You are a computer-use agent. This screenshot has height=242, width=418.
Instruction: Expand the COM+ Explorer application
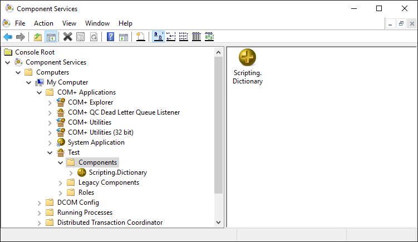(x=50, y=103)
